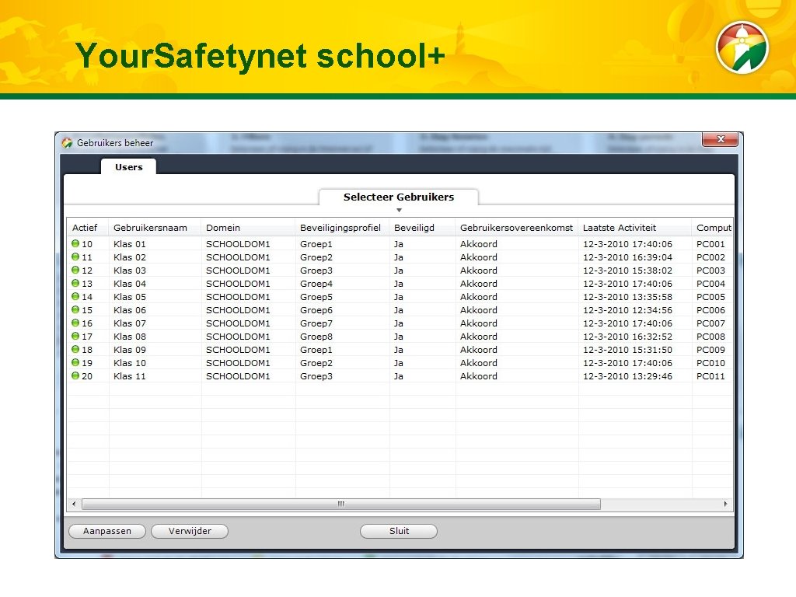Select the user name Klas 07

point(130,323)
